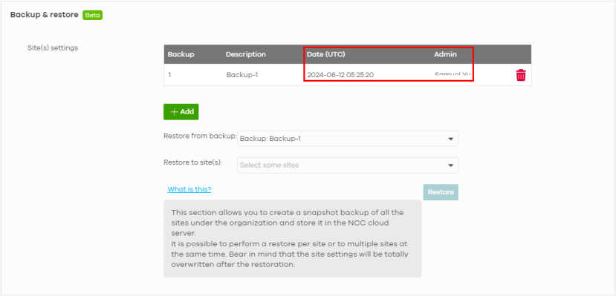Click the Site(s) settings label

coord(53,47)
